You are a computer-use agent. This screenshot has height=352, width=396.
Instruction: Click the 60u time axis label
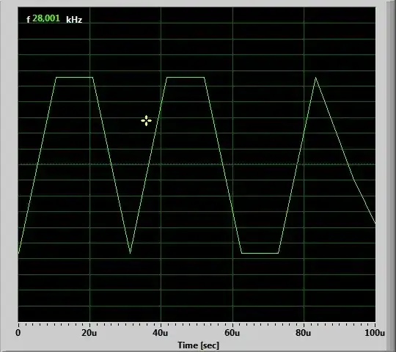(232, 333)
